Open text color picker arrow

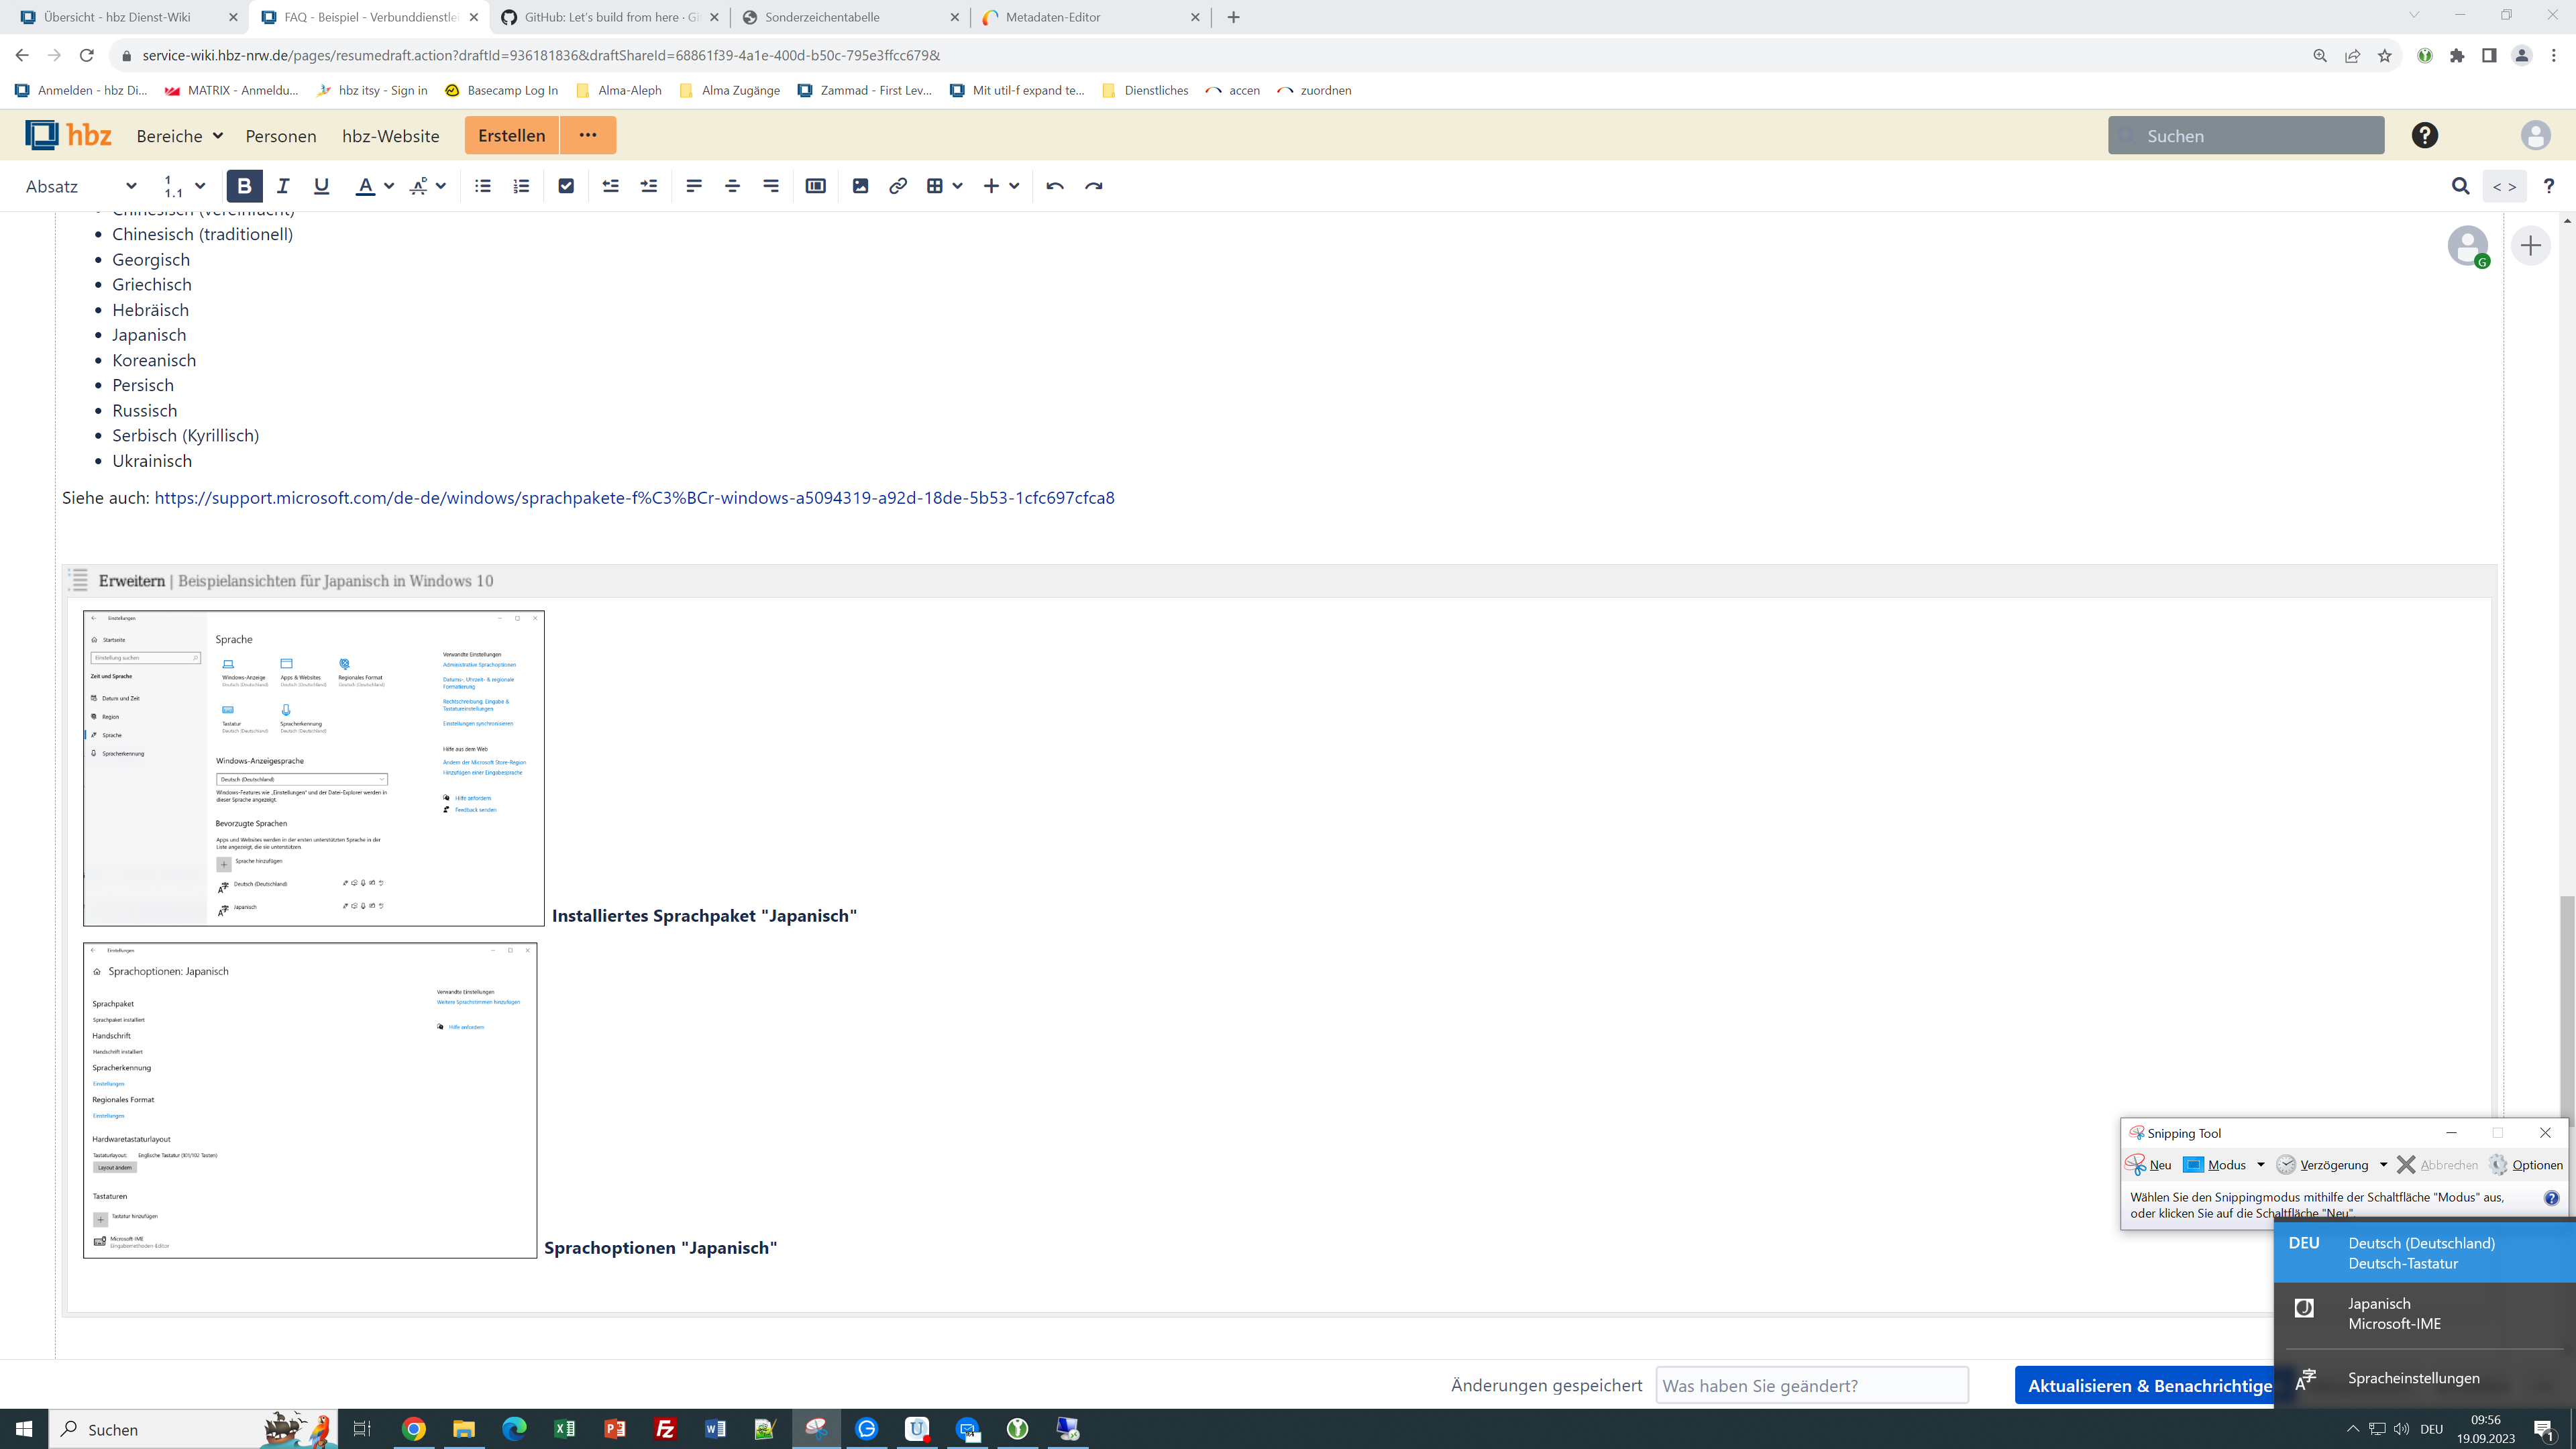pyautogui.click(x=389, y=186)
